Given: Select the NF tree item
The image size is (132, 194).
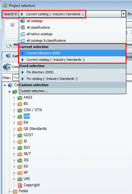Looking at the screenshot, I should (x=26, y=173).
